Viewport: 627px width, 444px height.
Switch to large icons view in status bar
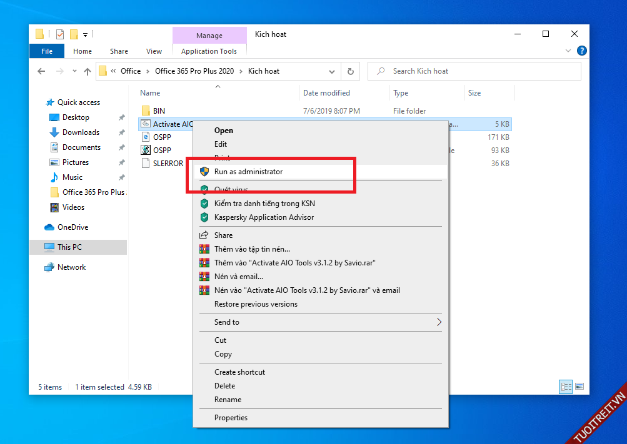pos(579,387)
